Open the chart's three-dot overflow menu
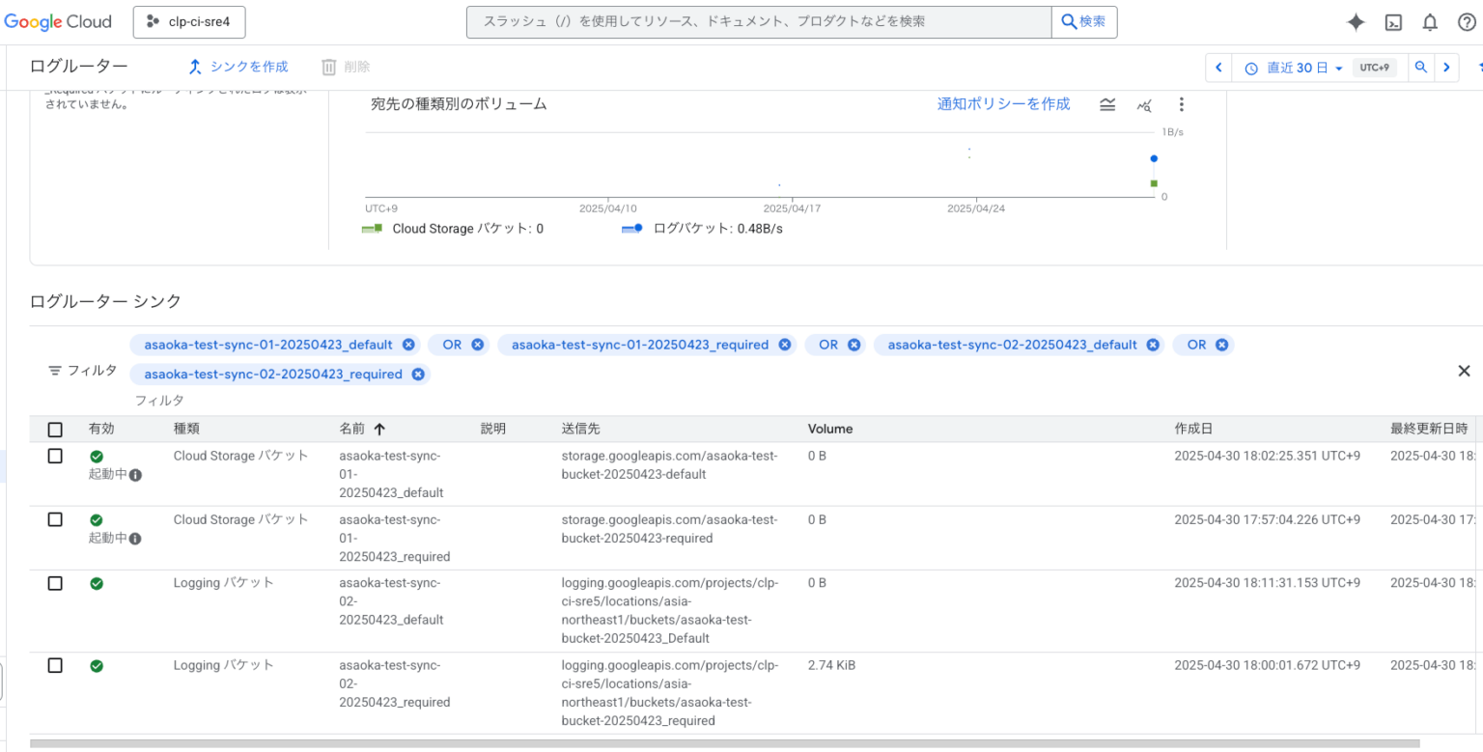The image size is (1483, 752). 1181,104
